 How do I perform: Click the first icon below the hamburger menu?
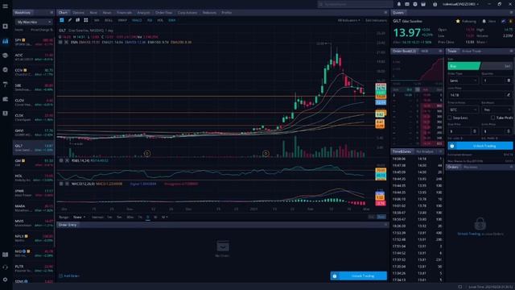point(6,27)
